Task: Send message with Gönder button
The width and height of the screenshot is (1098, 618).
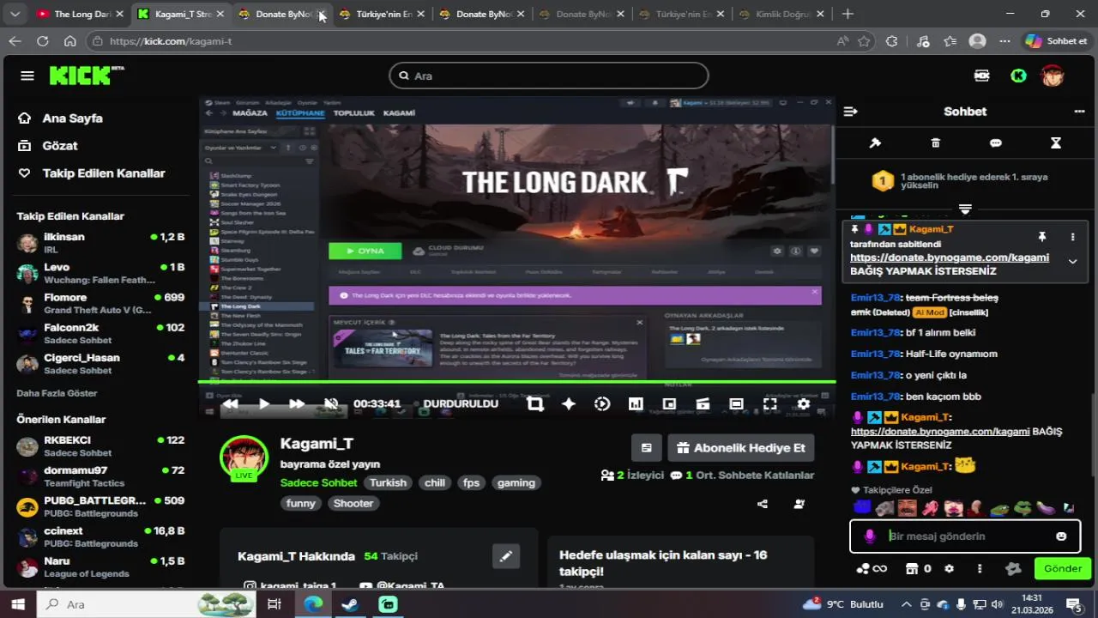Action: (1063, 568)
